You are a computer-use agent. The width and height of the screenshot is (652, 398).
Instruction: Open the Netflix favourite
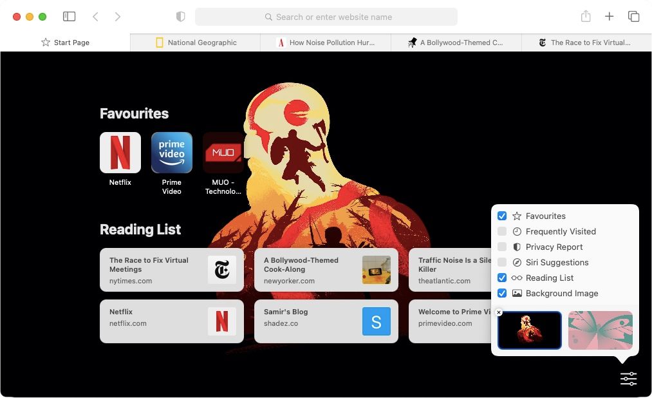pyautogui.click(x=120, y=153)
